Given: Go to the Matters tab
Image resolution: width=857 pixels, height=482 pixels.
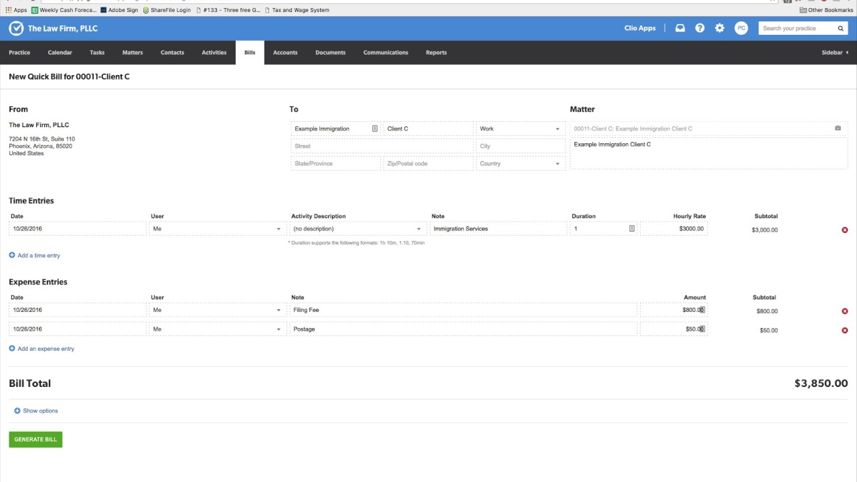Looking at the screenshot, I should coord(133,52).
